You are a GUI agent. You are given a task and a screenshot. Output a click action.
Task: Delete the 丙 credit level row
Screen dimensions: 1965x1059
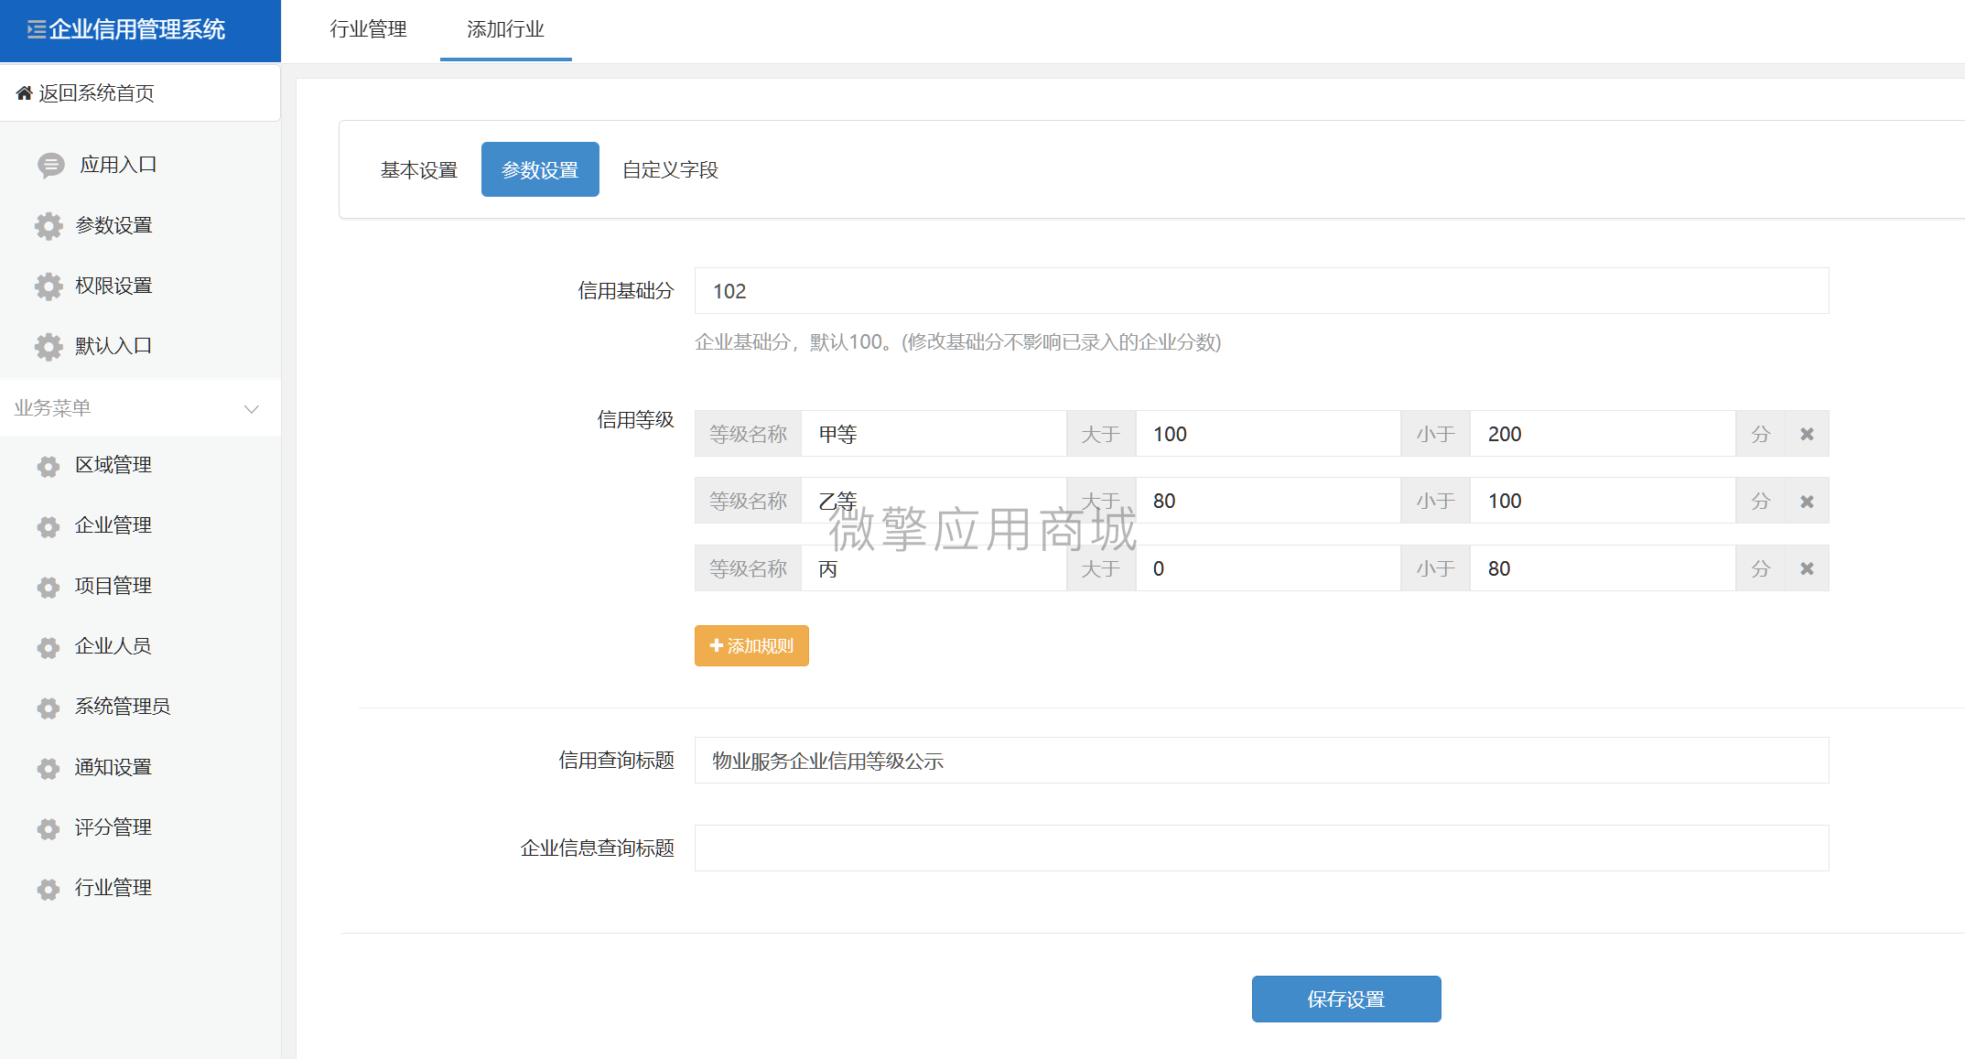1807,568
